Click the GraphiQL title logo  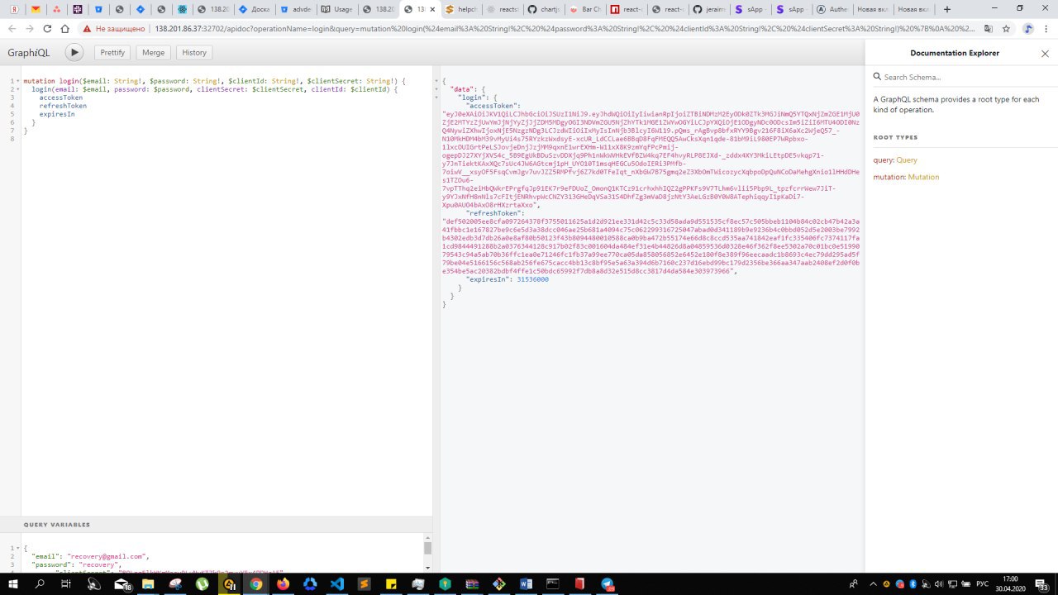29,53
